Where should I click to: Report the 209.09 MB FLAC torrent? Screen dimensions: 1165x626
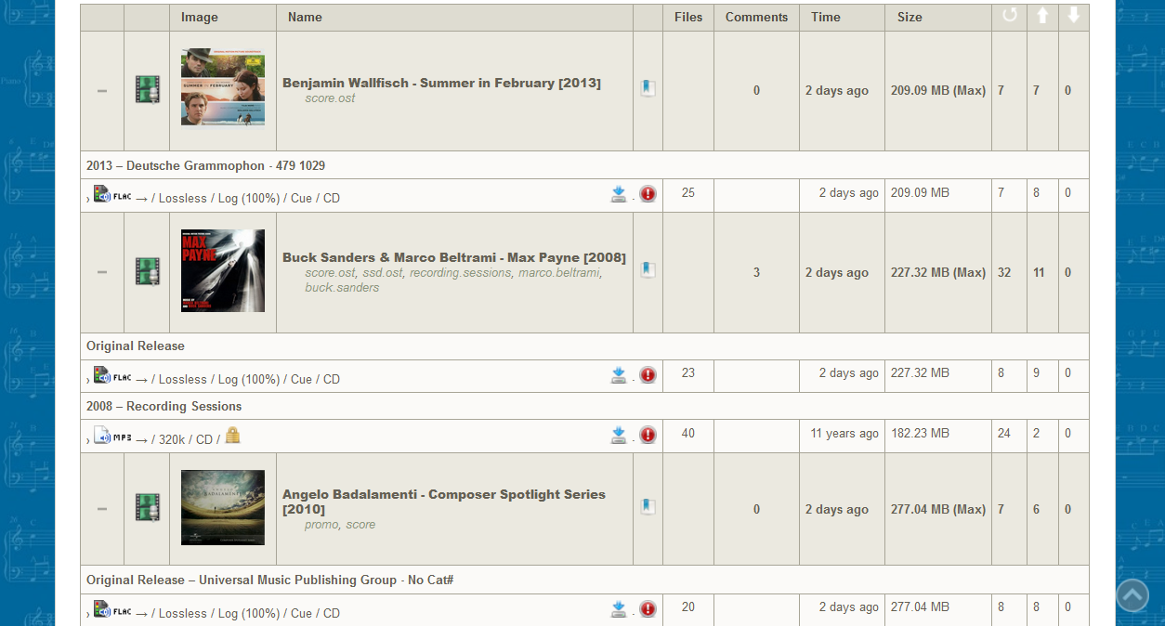click(x=648, y=194)
